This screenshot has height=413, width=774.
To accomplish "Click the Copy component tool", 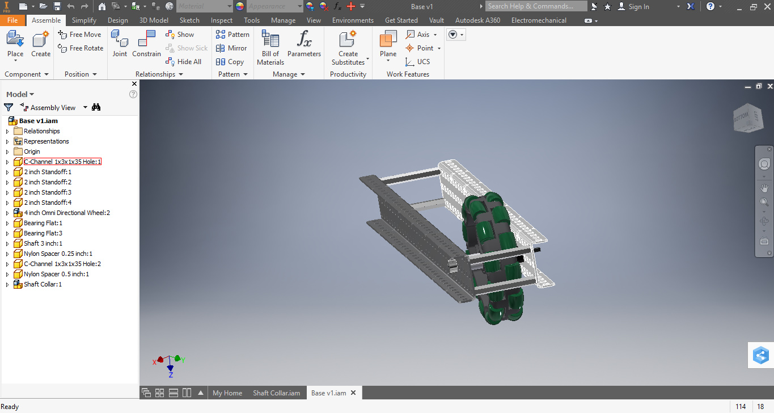I will [x=230, y=62].
